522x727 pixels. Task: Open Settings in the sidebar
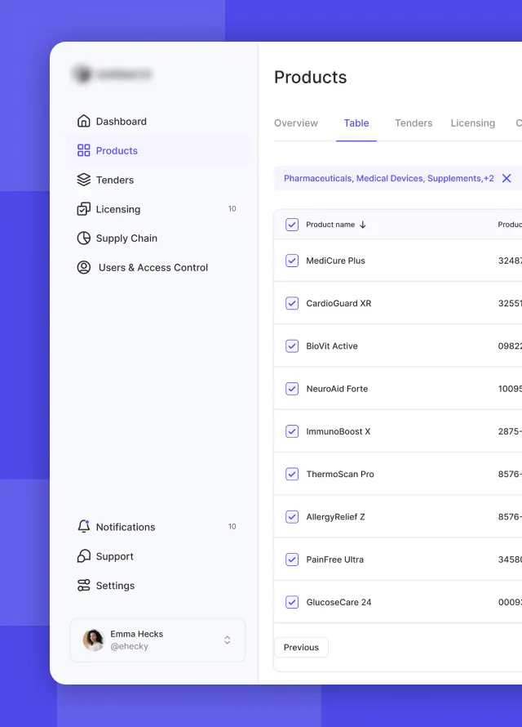(157, 585)
